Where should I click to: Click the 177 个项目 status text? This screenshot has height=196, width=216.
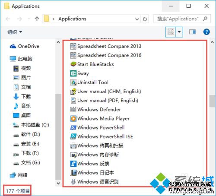tap(18, 191)
